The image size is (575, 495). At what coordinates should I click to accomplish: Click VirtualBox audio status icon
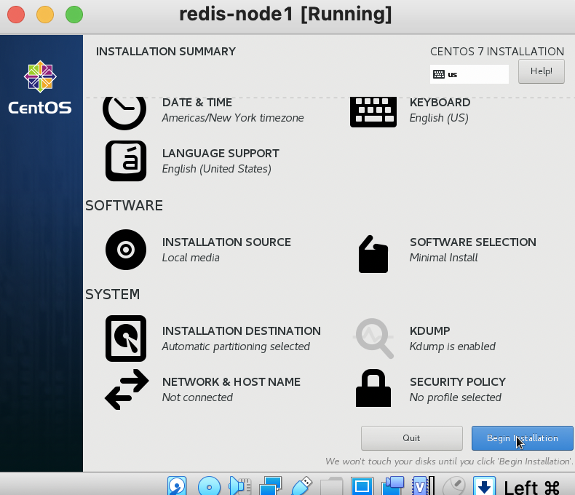pyautogui.click(x=240, y=486)
